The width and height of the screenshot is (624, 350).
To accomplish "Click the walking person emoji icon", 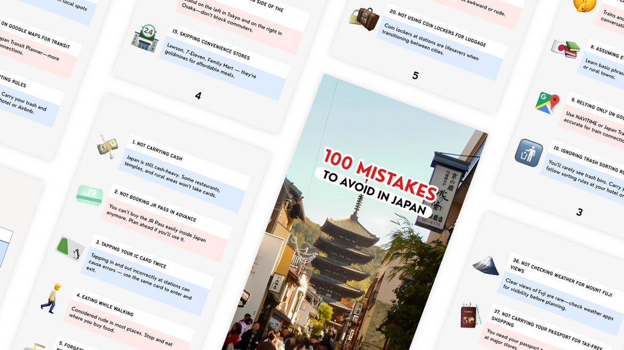I will 52,299.
